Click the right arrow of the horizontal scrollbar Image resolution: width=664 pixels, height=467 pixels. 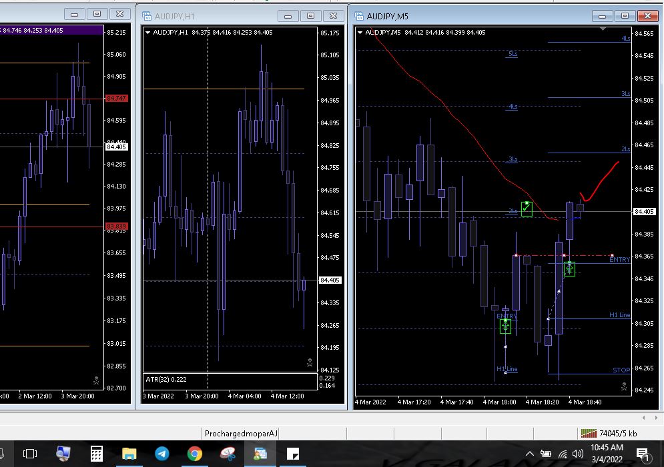click(655, 418)
